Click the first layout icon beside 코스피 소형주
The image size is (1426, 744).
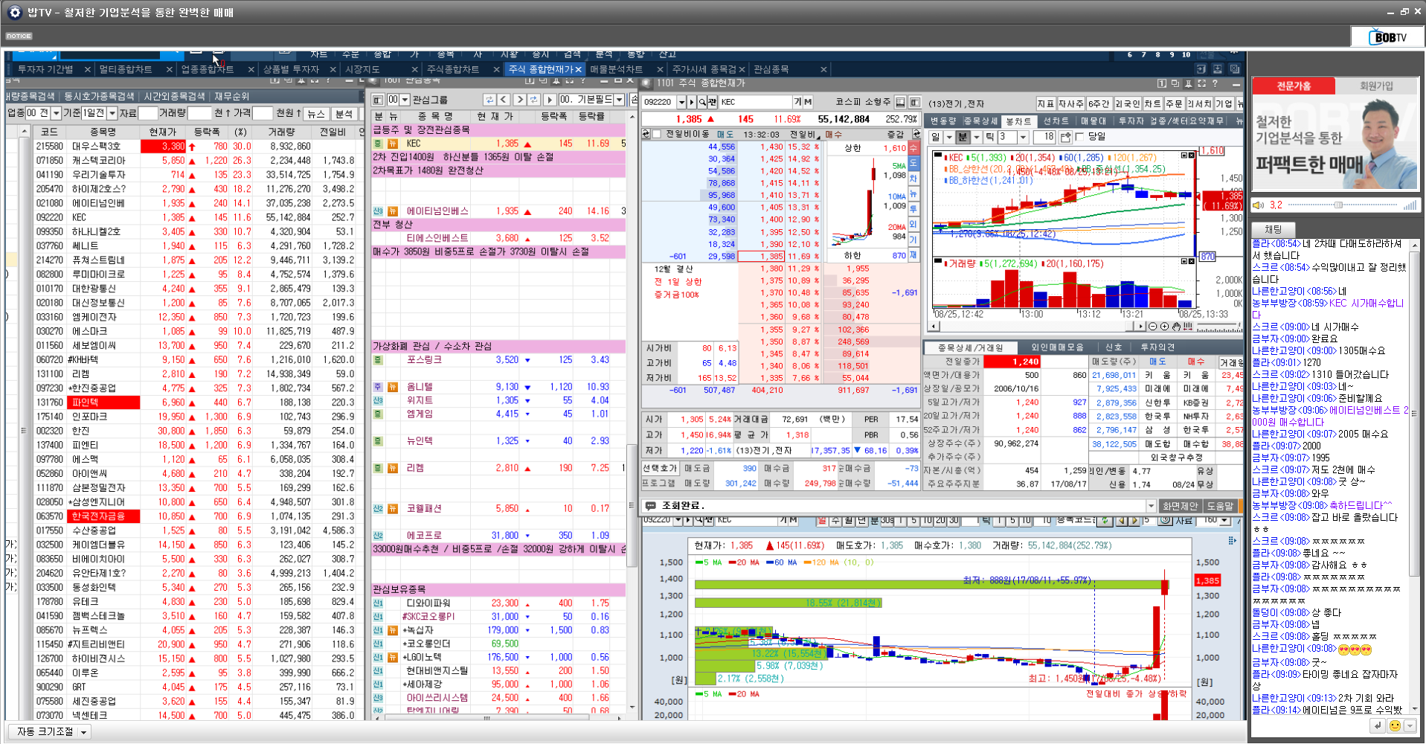click(x=900, y=102)
